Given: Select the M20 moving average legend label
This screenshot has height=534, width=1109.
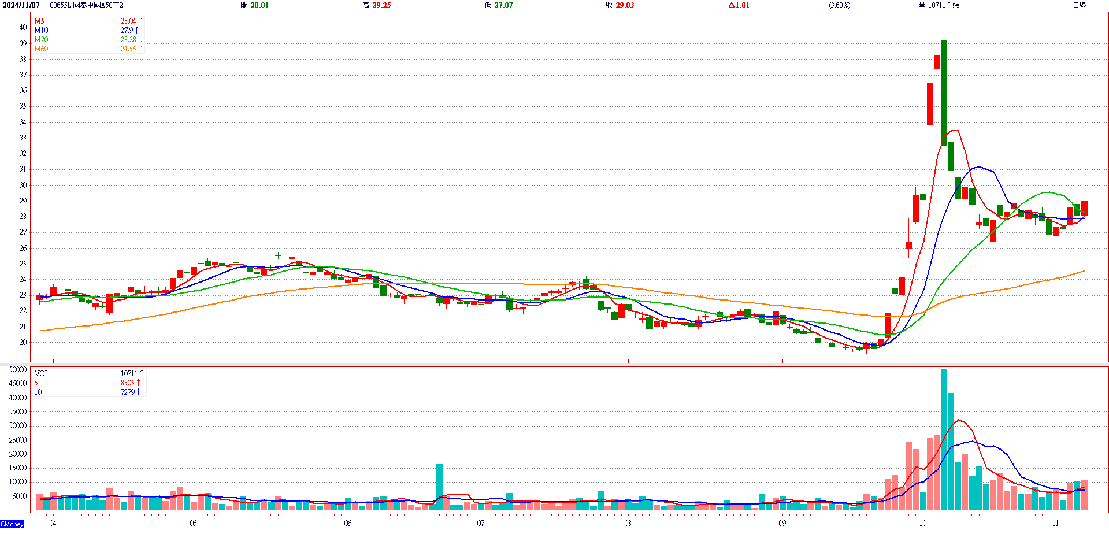Looking at the screenshot, I should [x=41, y=39].
